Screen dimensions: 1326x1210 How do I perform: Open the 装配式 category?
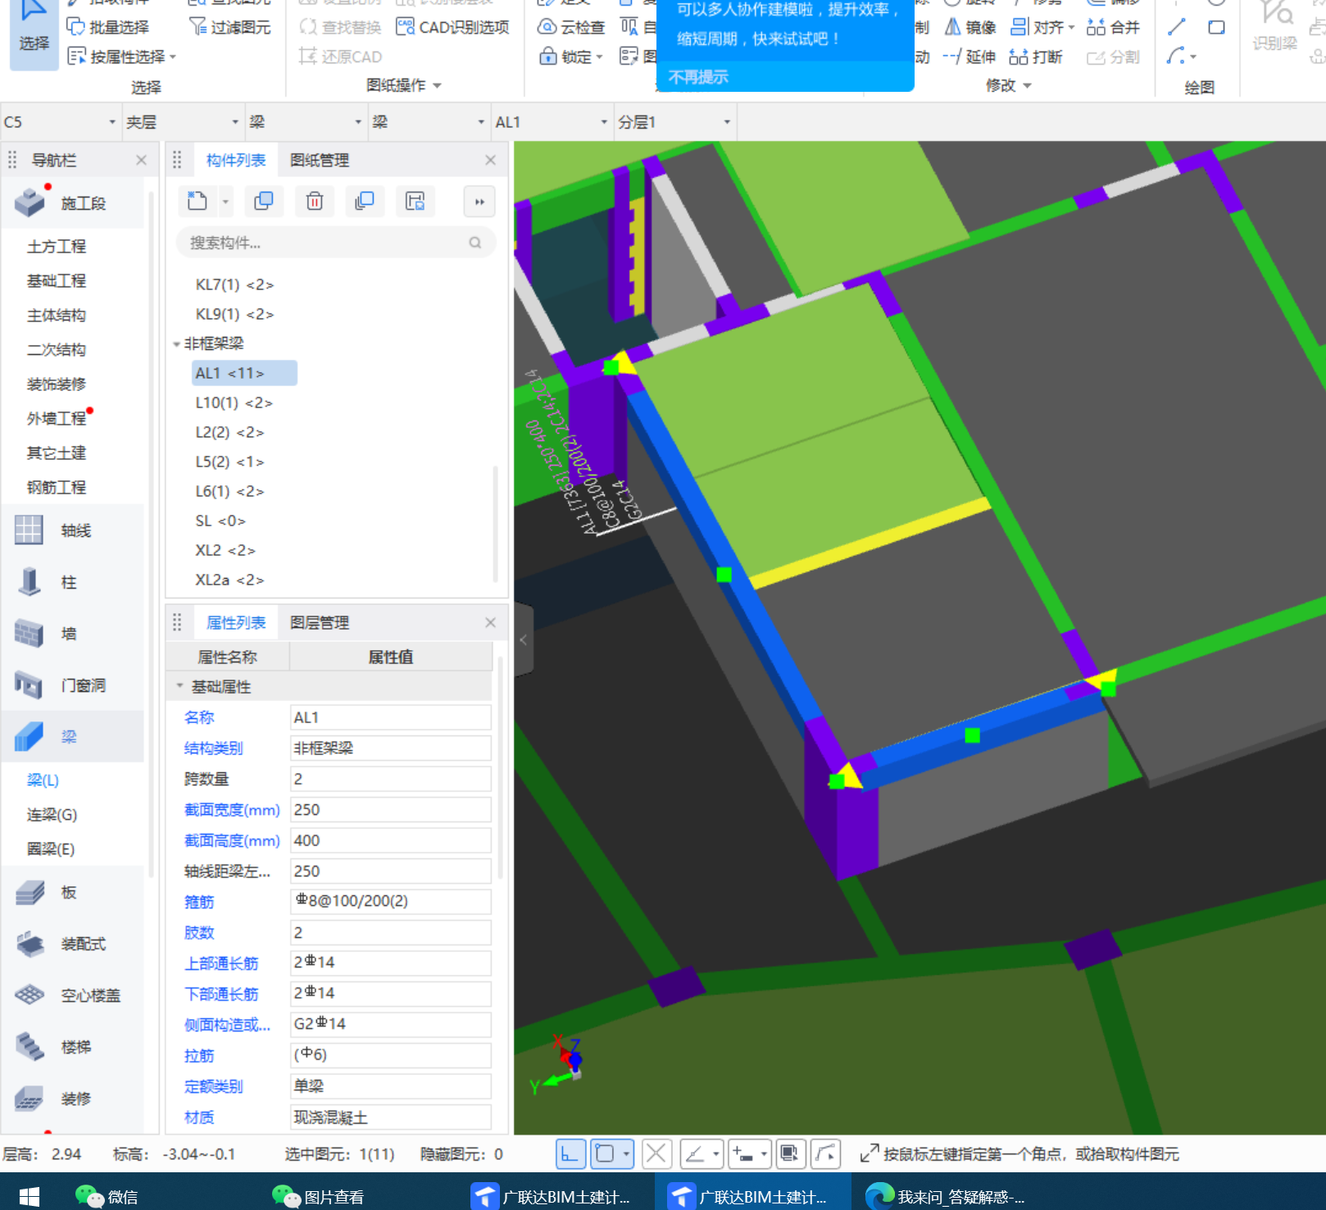tap(74, 944)
